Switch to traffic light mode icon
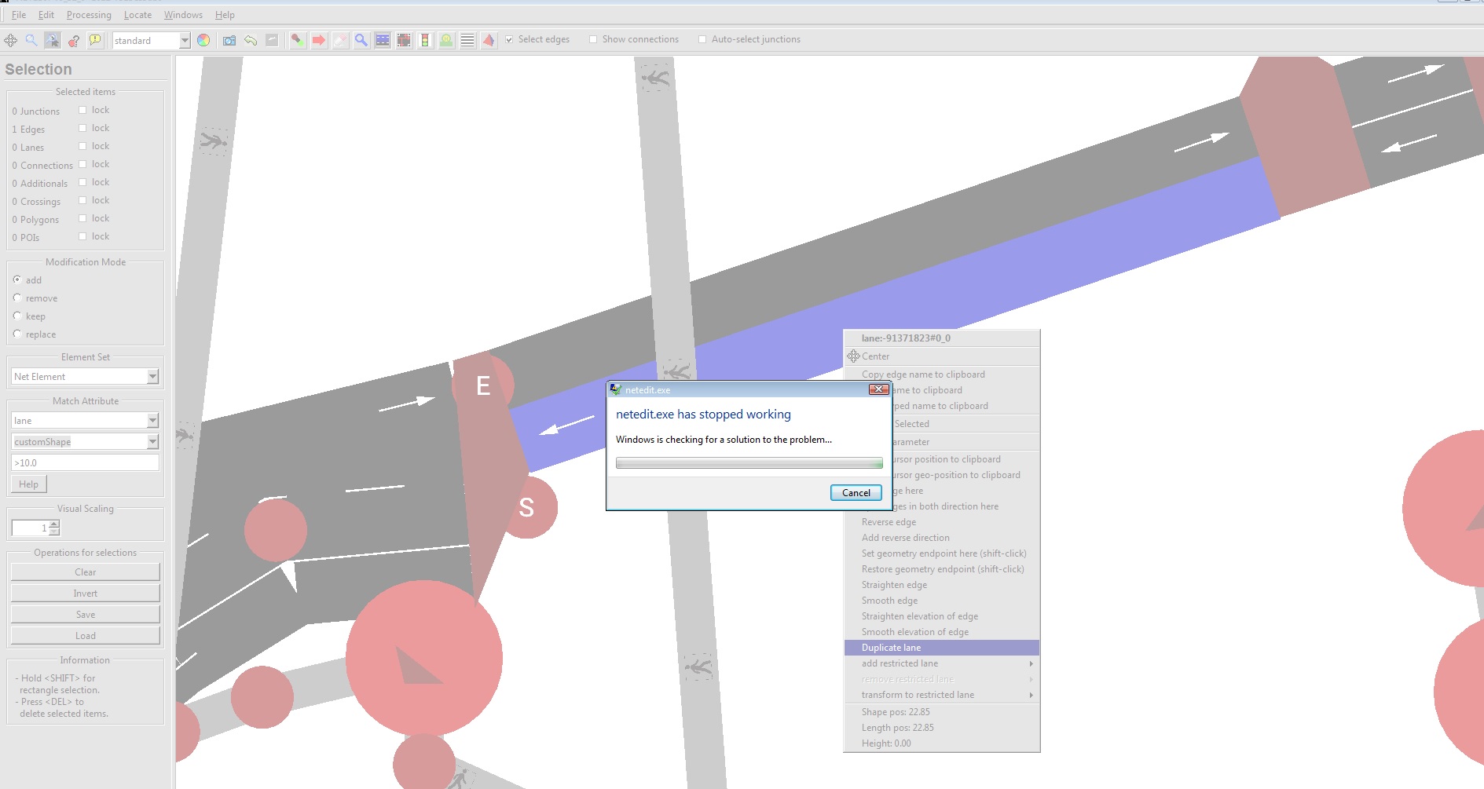This screenshot has width=1484, height=789. 425,40
